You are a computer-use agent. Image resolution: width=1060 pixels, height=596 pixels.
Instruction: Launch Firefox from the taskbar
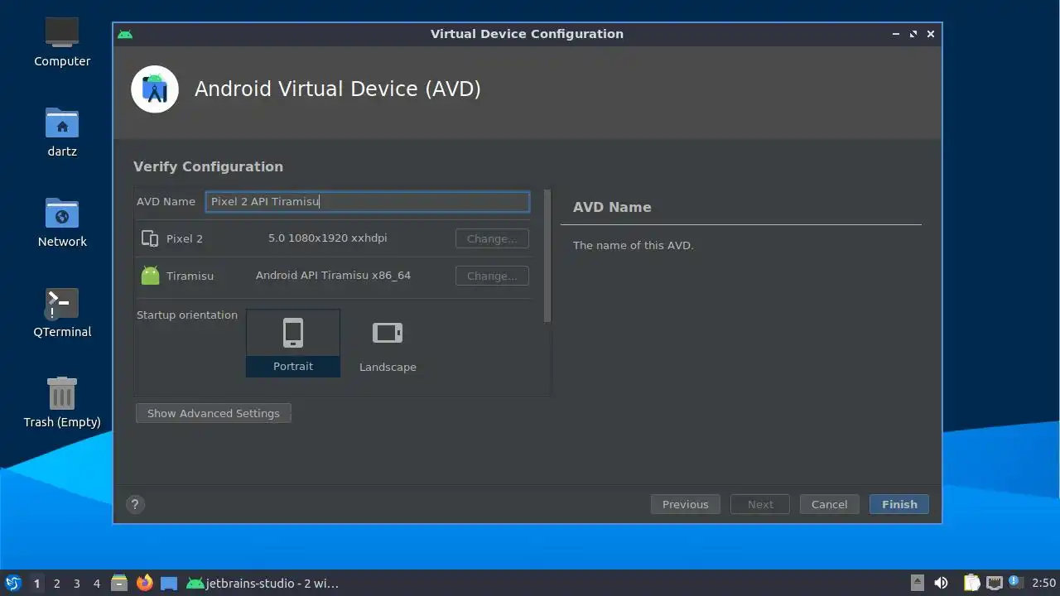coord(144,584)
